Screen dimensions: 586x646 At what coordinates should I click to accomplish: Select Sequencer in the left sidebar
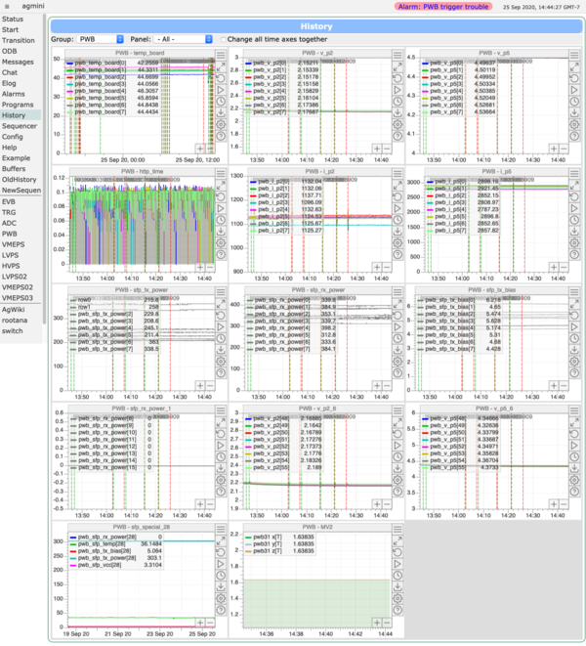pyautogui.click(x=20, y=126)
